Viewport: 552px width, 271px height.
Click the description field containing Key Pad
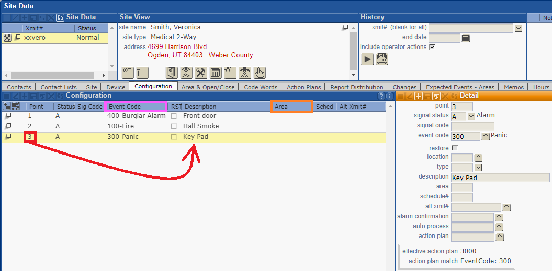(x=500, y=178)
